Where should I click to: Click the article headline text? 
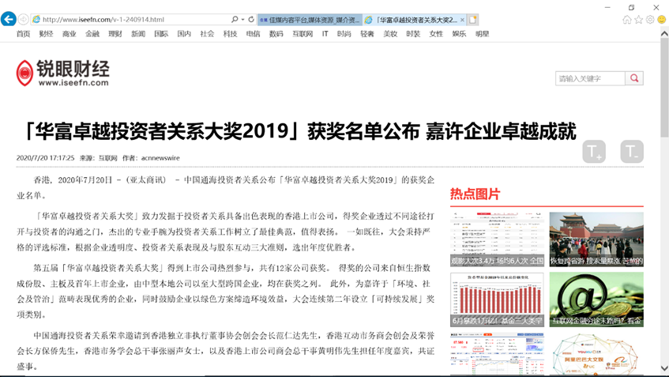pyautogui.click(x=299, y=131)
